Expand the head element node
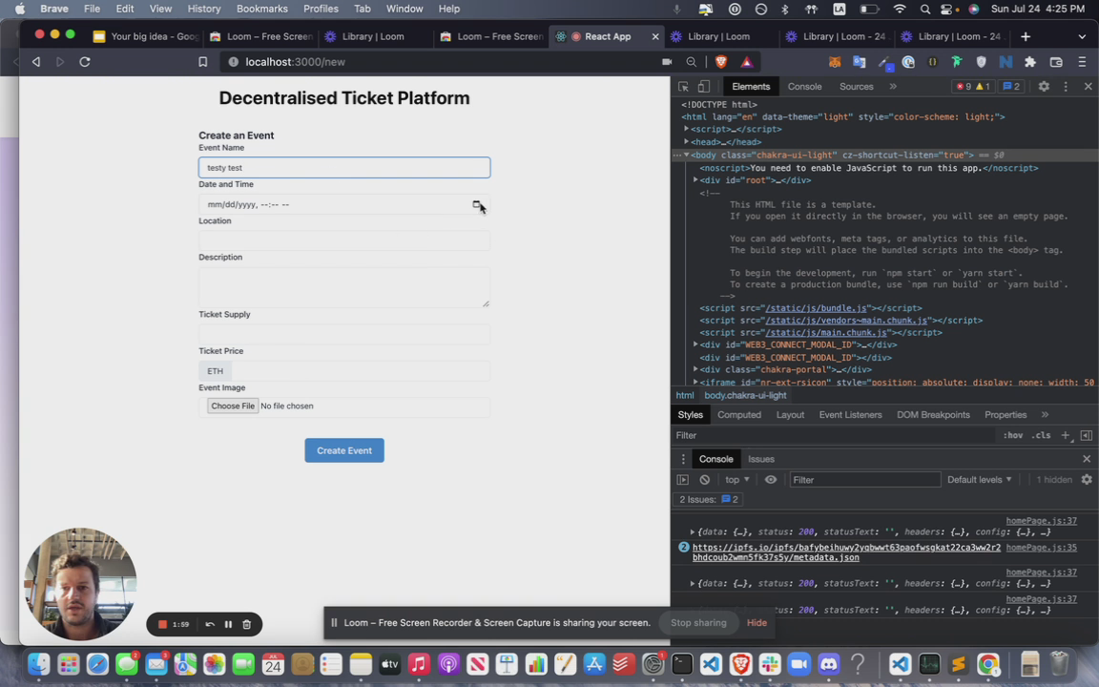Image resolution: width=1099 pixels, height=687 pixels. [x=687, y=141]
